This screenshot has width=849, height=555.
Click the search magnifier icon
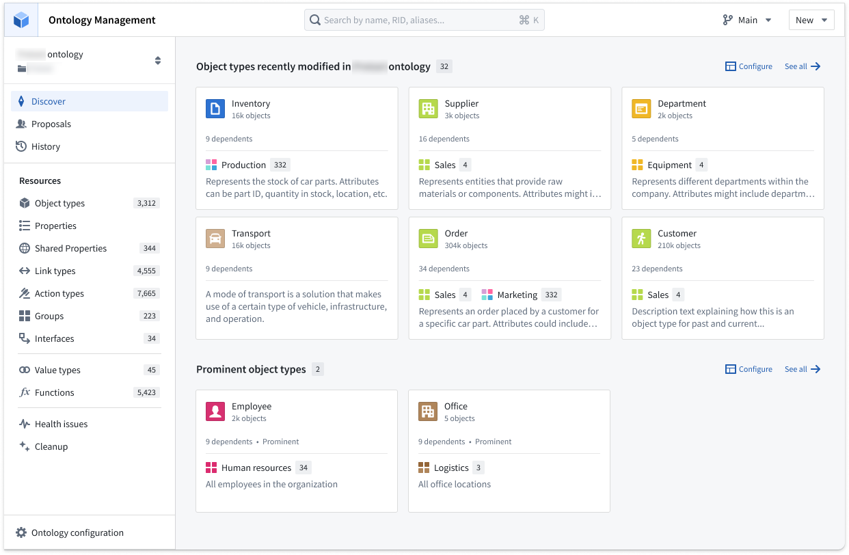pos(315,20)
